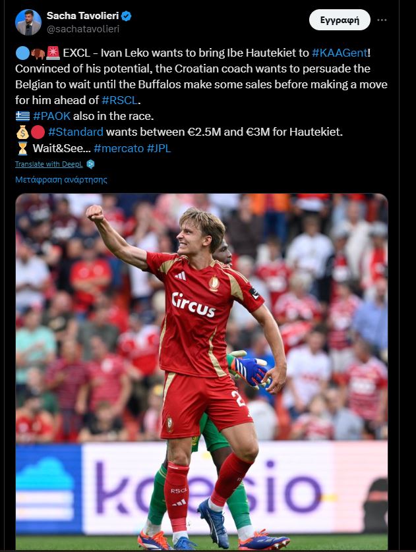
Task: Click the DeepL logo icon
Action: coord(90,164)
